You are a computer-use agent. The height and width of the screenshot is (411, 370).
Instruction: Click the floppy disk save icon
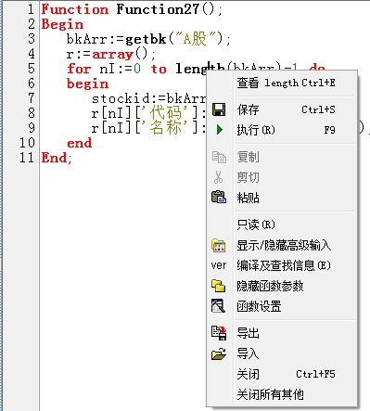[219, 109]
